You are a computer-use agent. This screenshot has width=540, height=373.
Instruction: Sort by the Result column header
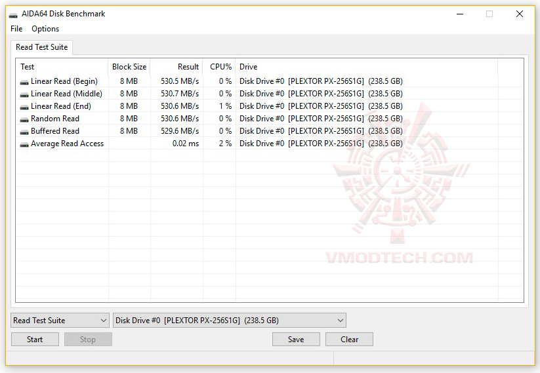[177, 66]
